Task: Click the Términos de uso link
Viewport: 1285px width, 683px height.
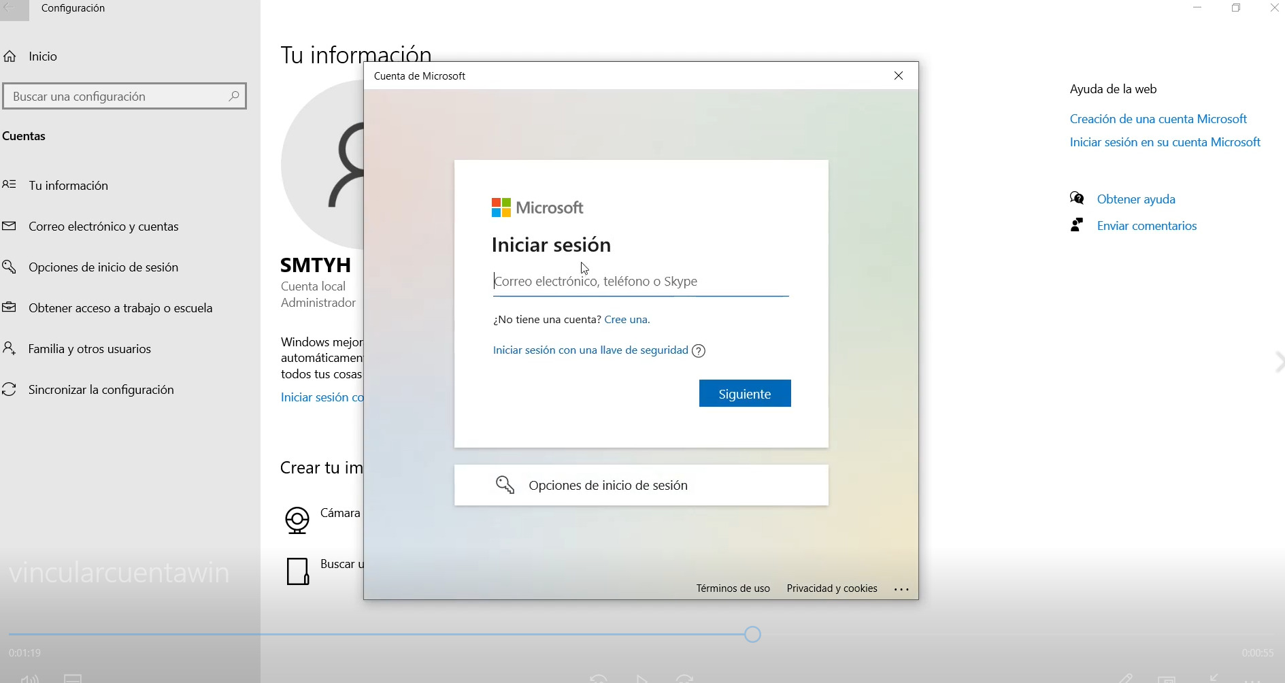Action: pos(733,588)
